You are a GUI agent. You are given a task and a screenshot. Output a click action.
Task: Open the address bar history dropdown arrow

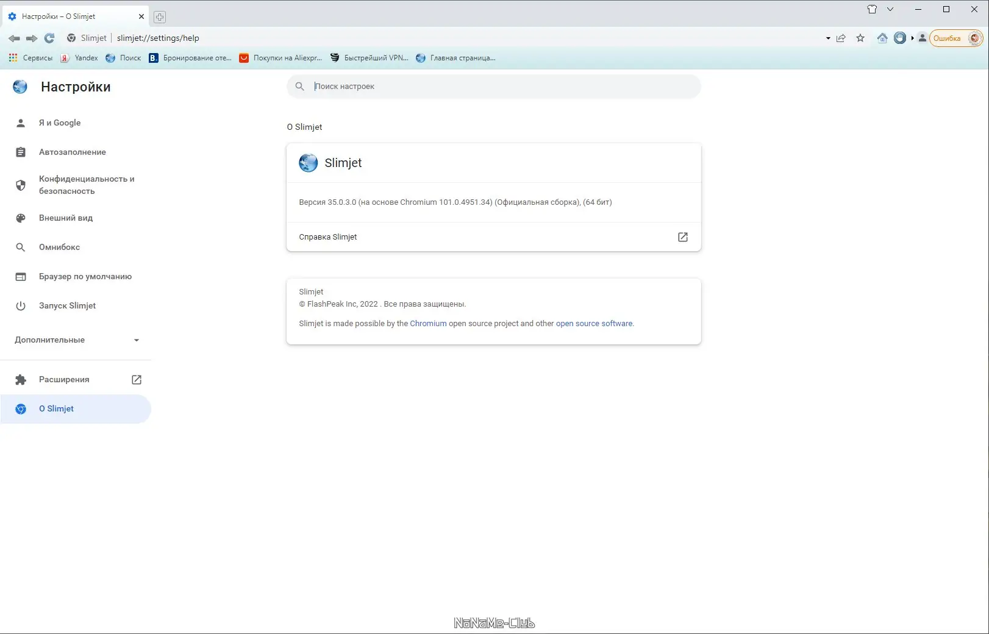coord(828,38)
